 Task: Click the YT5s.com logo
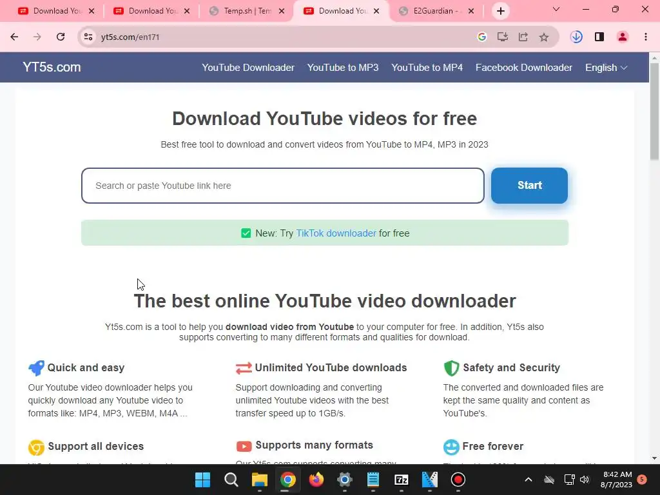(x=52, y=67)
